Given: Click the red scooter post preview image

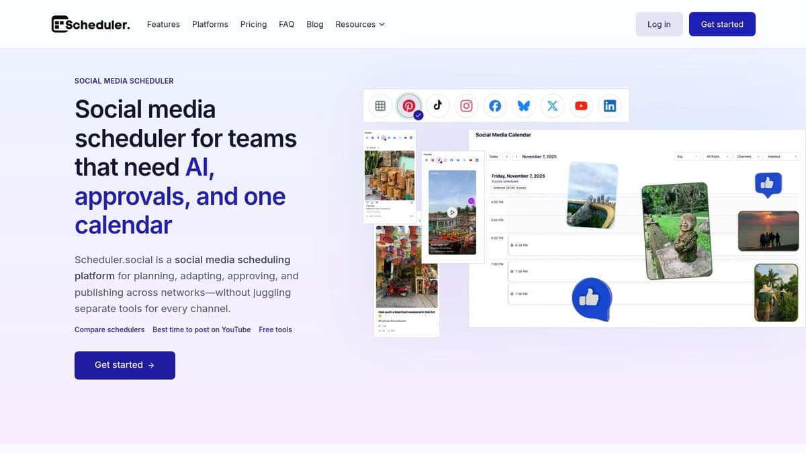Looking at the screenshot, I should [407, 266].
